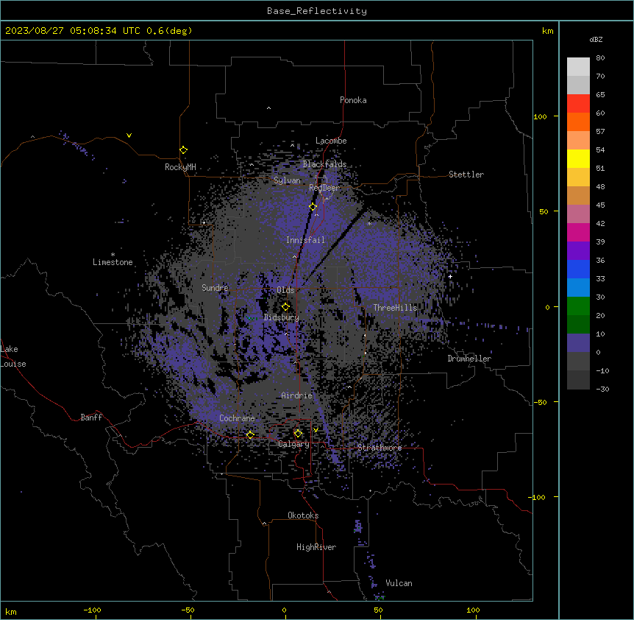Viewport: 634px width, 620px height.
Task: Click the yellow diamond marker between Olds and Didsbury
Action: (286, 307)
